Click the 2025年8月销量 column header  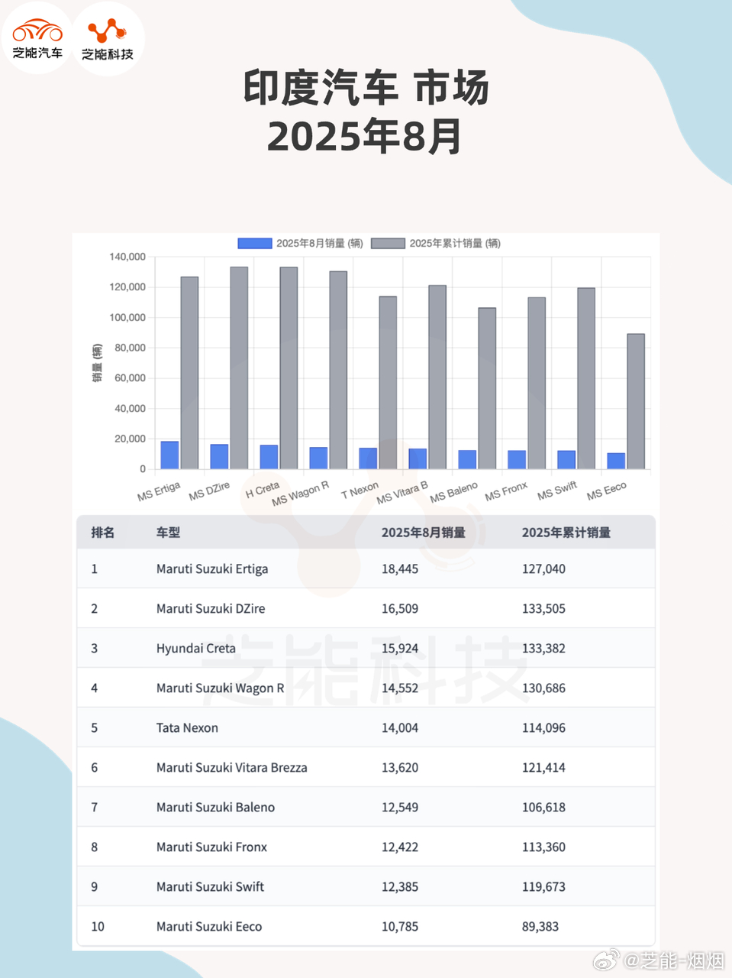click(x=424, y=533)
